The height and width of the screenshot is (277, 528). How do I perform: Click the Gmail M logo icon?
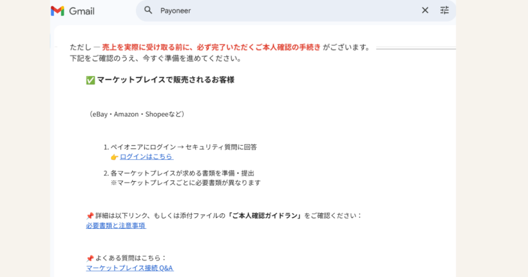click(57, 11)
